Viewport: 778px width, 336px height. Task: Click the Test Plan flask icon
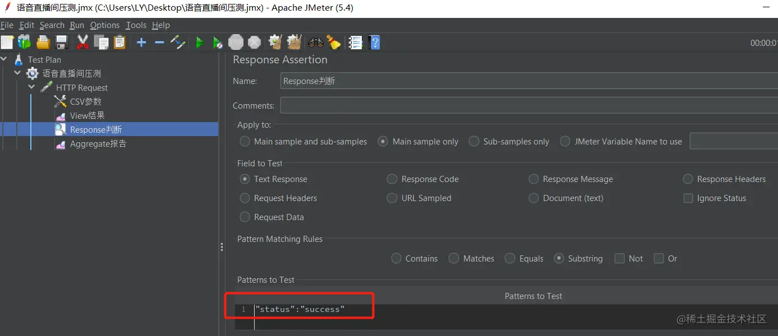point(19,59)
